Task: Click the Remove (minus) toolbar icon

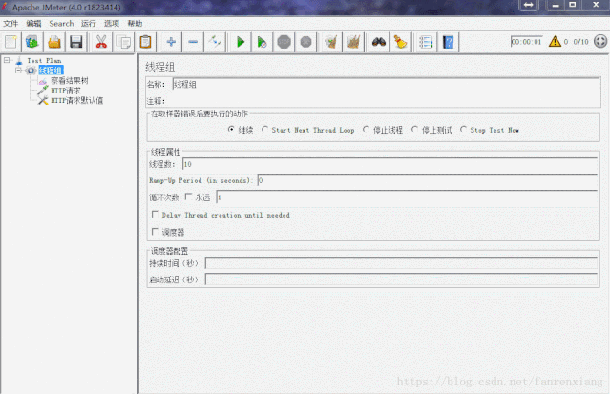Action: click(193, 42)
